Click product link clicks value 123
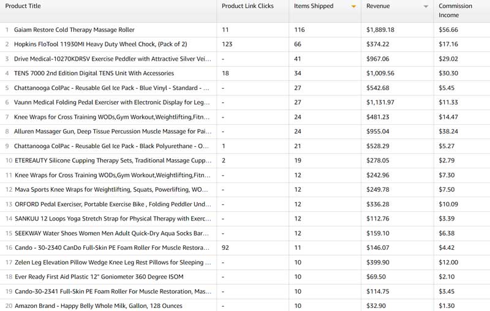The width and height of the screenshot is (490, 311). tap(227, 44)
